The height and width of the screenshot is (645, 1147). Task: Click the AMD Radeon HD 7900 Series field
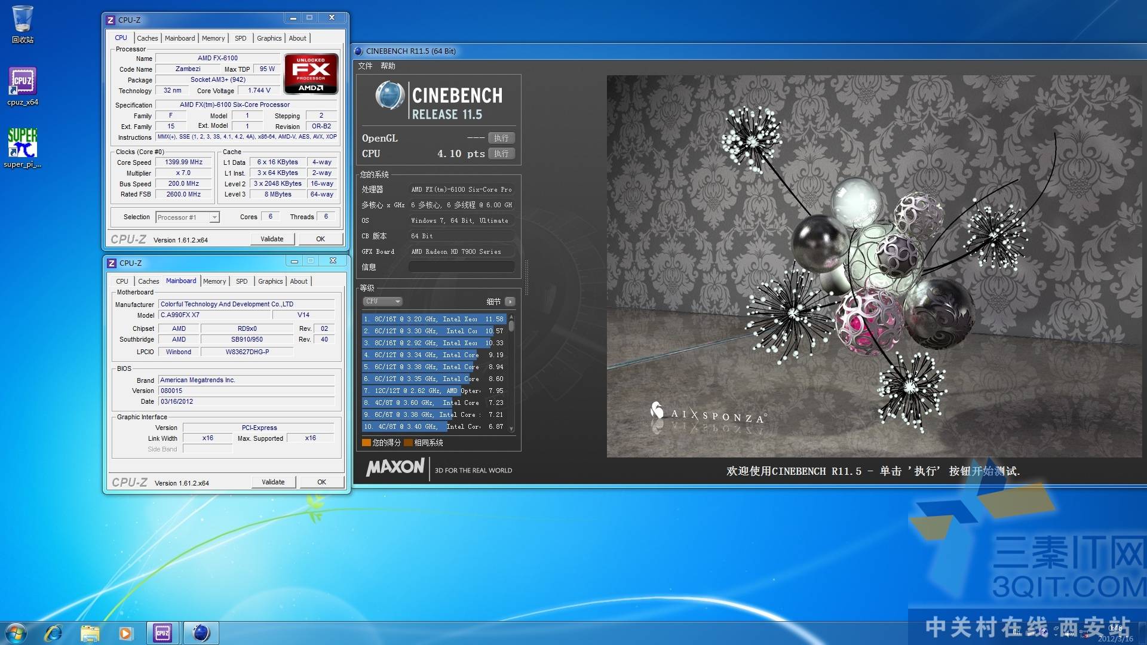click(461, 251)
